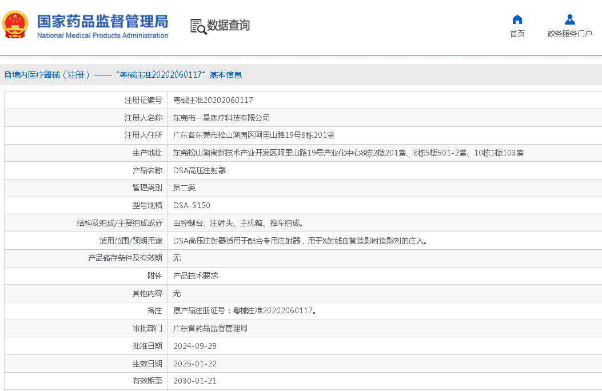
Task: Click the 国家药品监督管理局 site title
Action: tap(103, 22)
